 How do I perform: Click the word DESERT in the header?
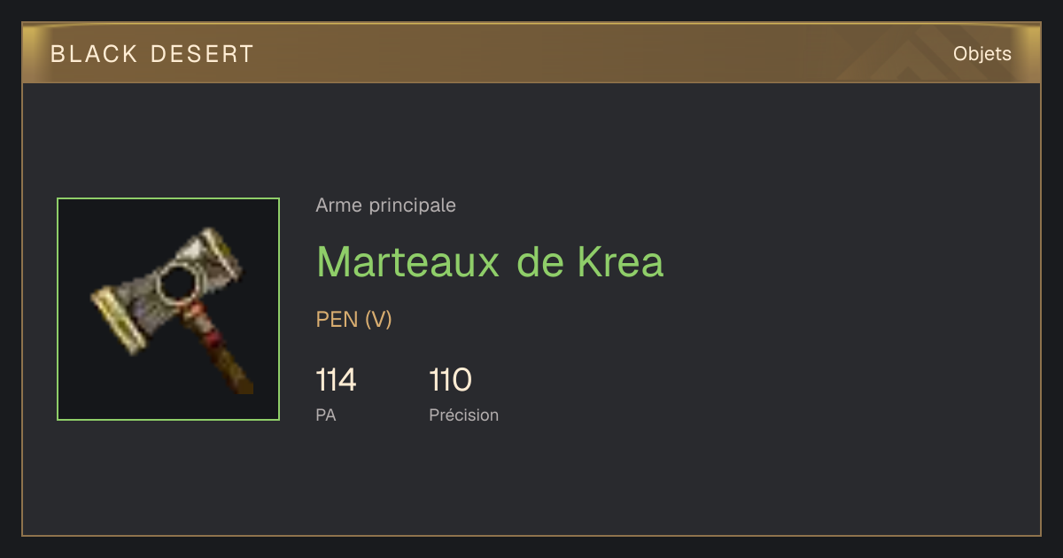coord(202,54)
